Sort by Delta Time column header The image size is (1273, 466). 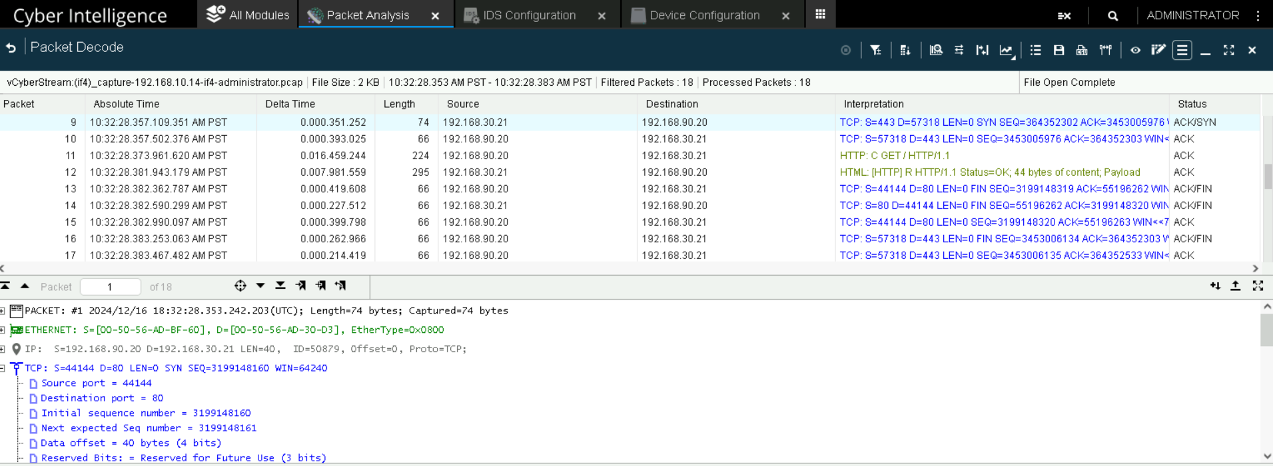290,104
